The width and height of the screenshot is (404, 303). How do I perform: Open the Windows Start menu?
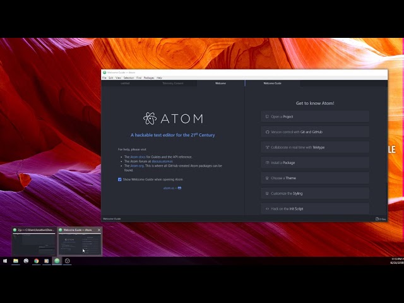5,261
